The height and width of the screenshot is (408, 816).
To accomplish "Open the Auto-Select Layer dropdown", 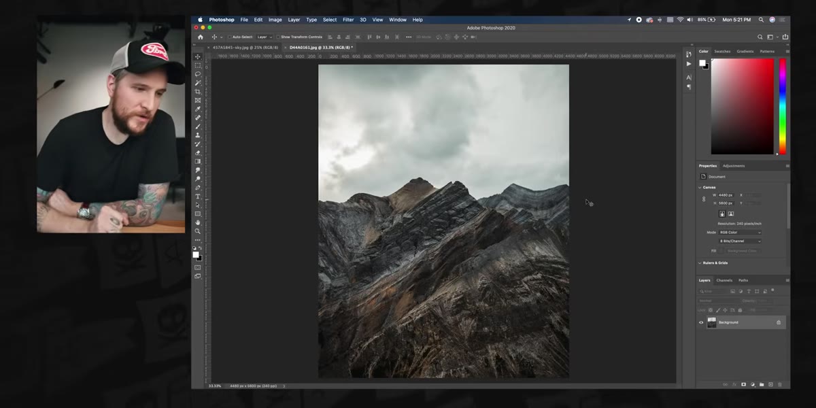I will (x=265, y=37).
